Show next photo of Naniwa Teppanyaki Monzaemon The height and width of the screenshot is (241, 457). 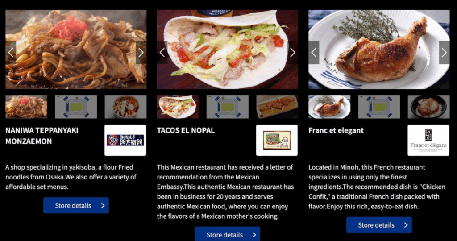141,53
